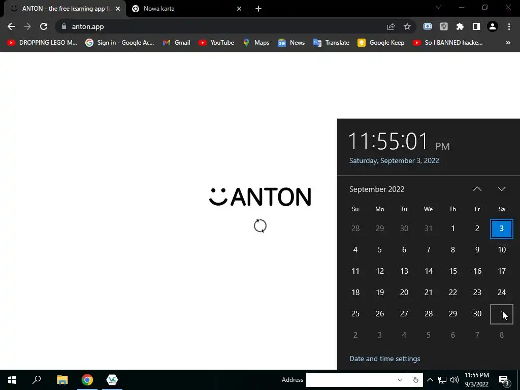
Task: Close the Nowa karta tab
Action: pyautogui.click(x=239, y=9)
